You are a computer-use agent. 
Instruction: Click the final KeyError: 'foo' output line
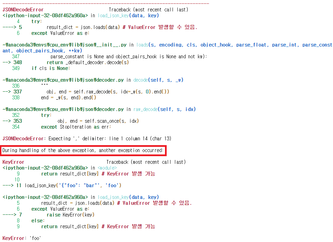(x=21, y=238)
